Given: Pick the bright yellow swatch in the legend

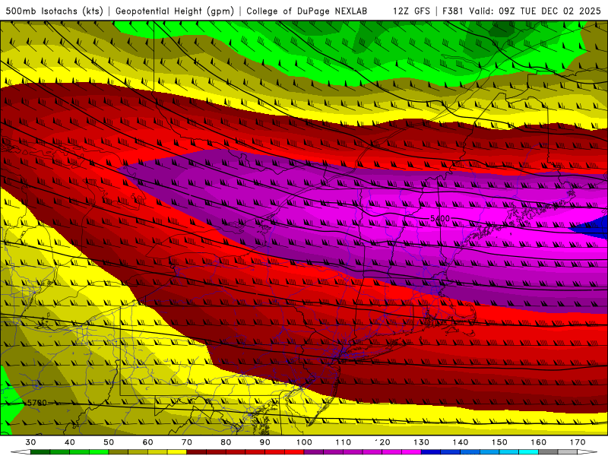Looking at the screenshot, I should pos(177,452).
